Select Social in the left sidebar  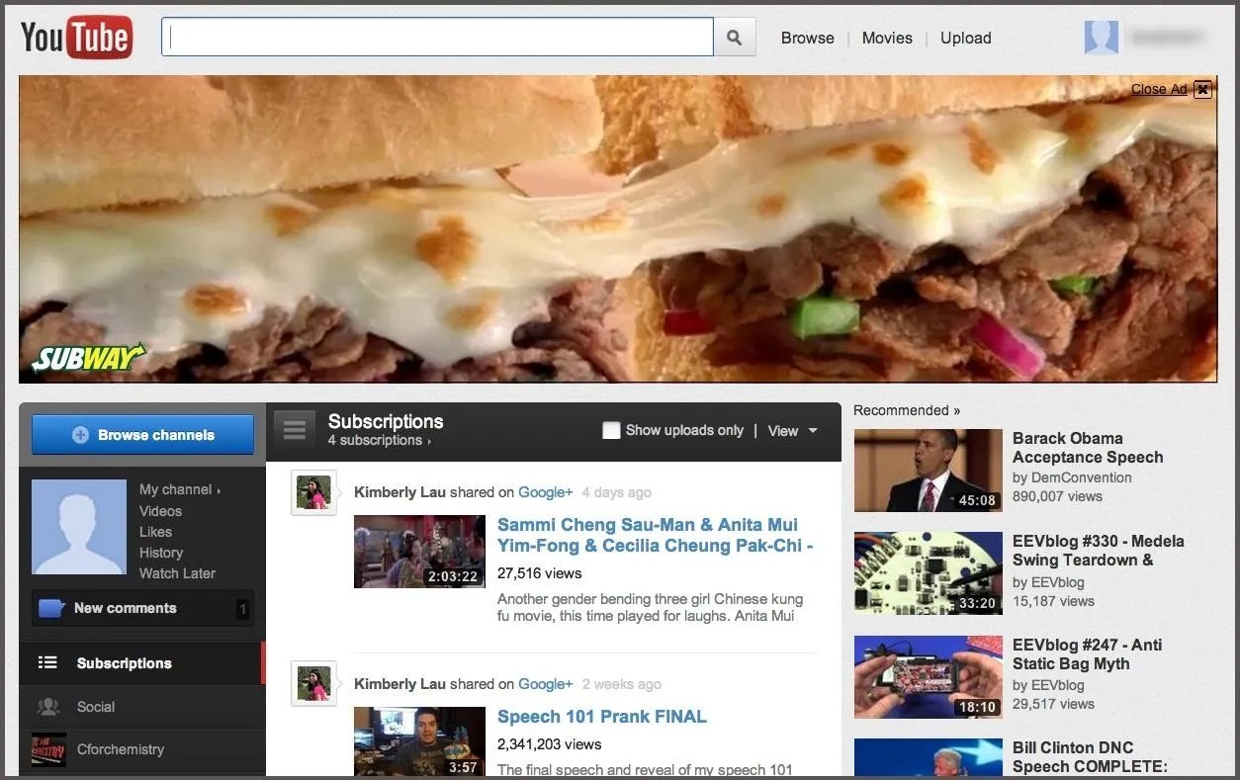click(x=142, y=707)
